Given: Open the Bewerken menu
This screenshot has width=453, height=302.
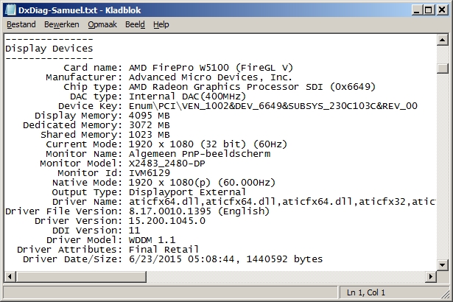Looking at the screenshot, I should coord(62,24).
